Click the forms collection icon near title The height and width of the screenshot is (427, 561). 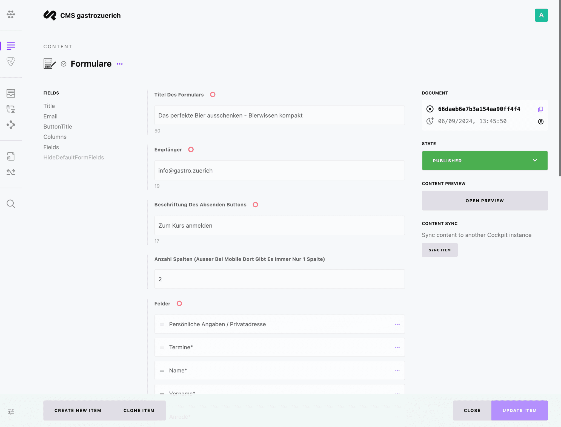pyautogui.click(x=49, y=63)
